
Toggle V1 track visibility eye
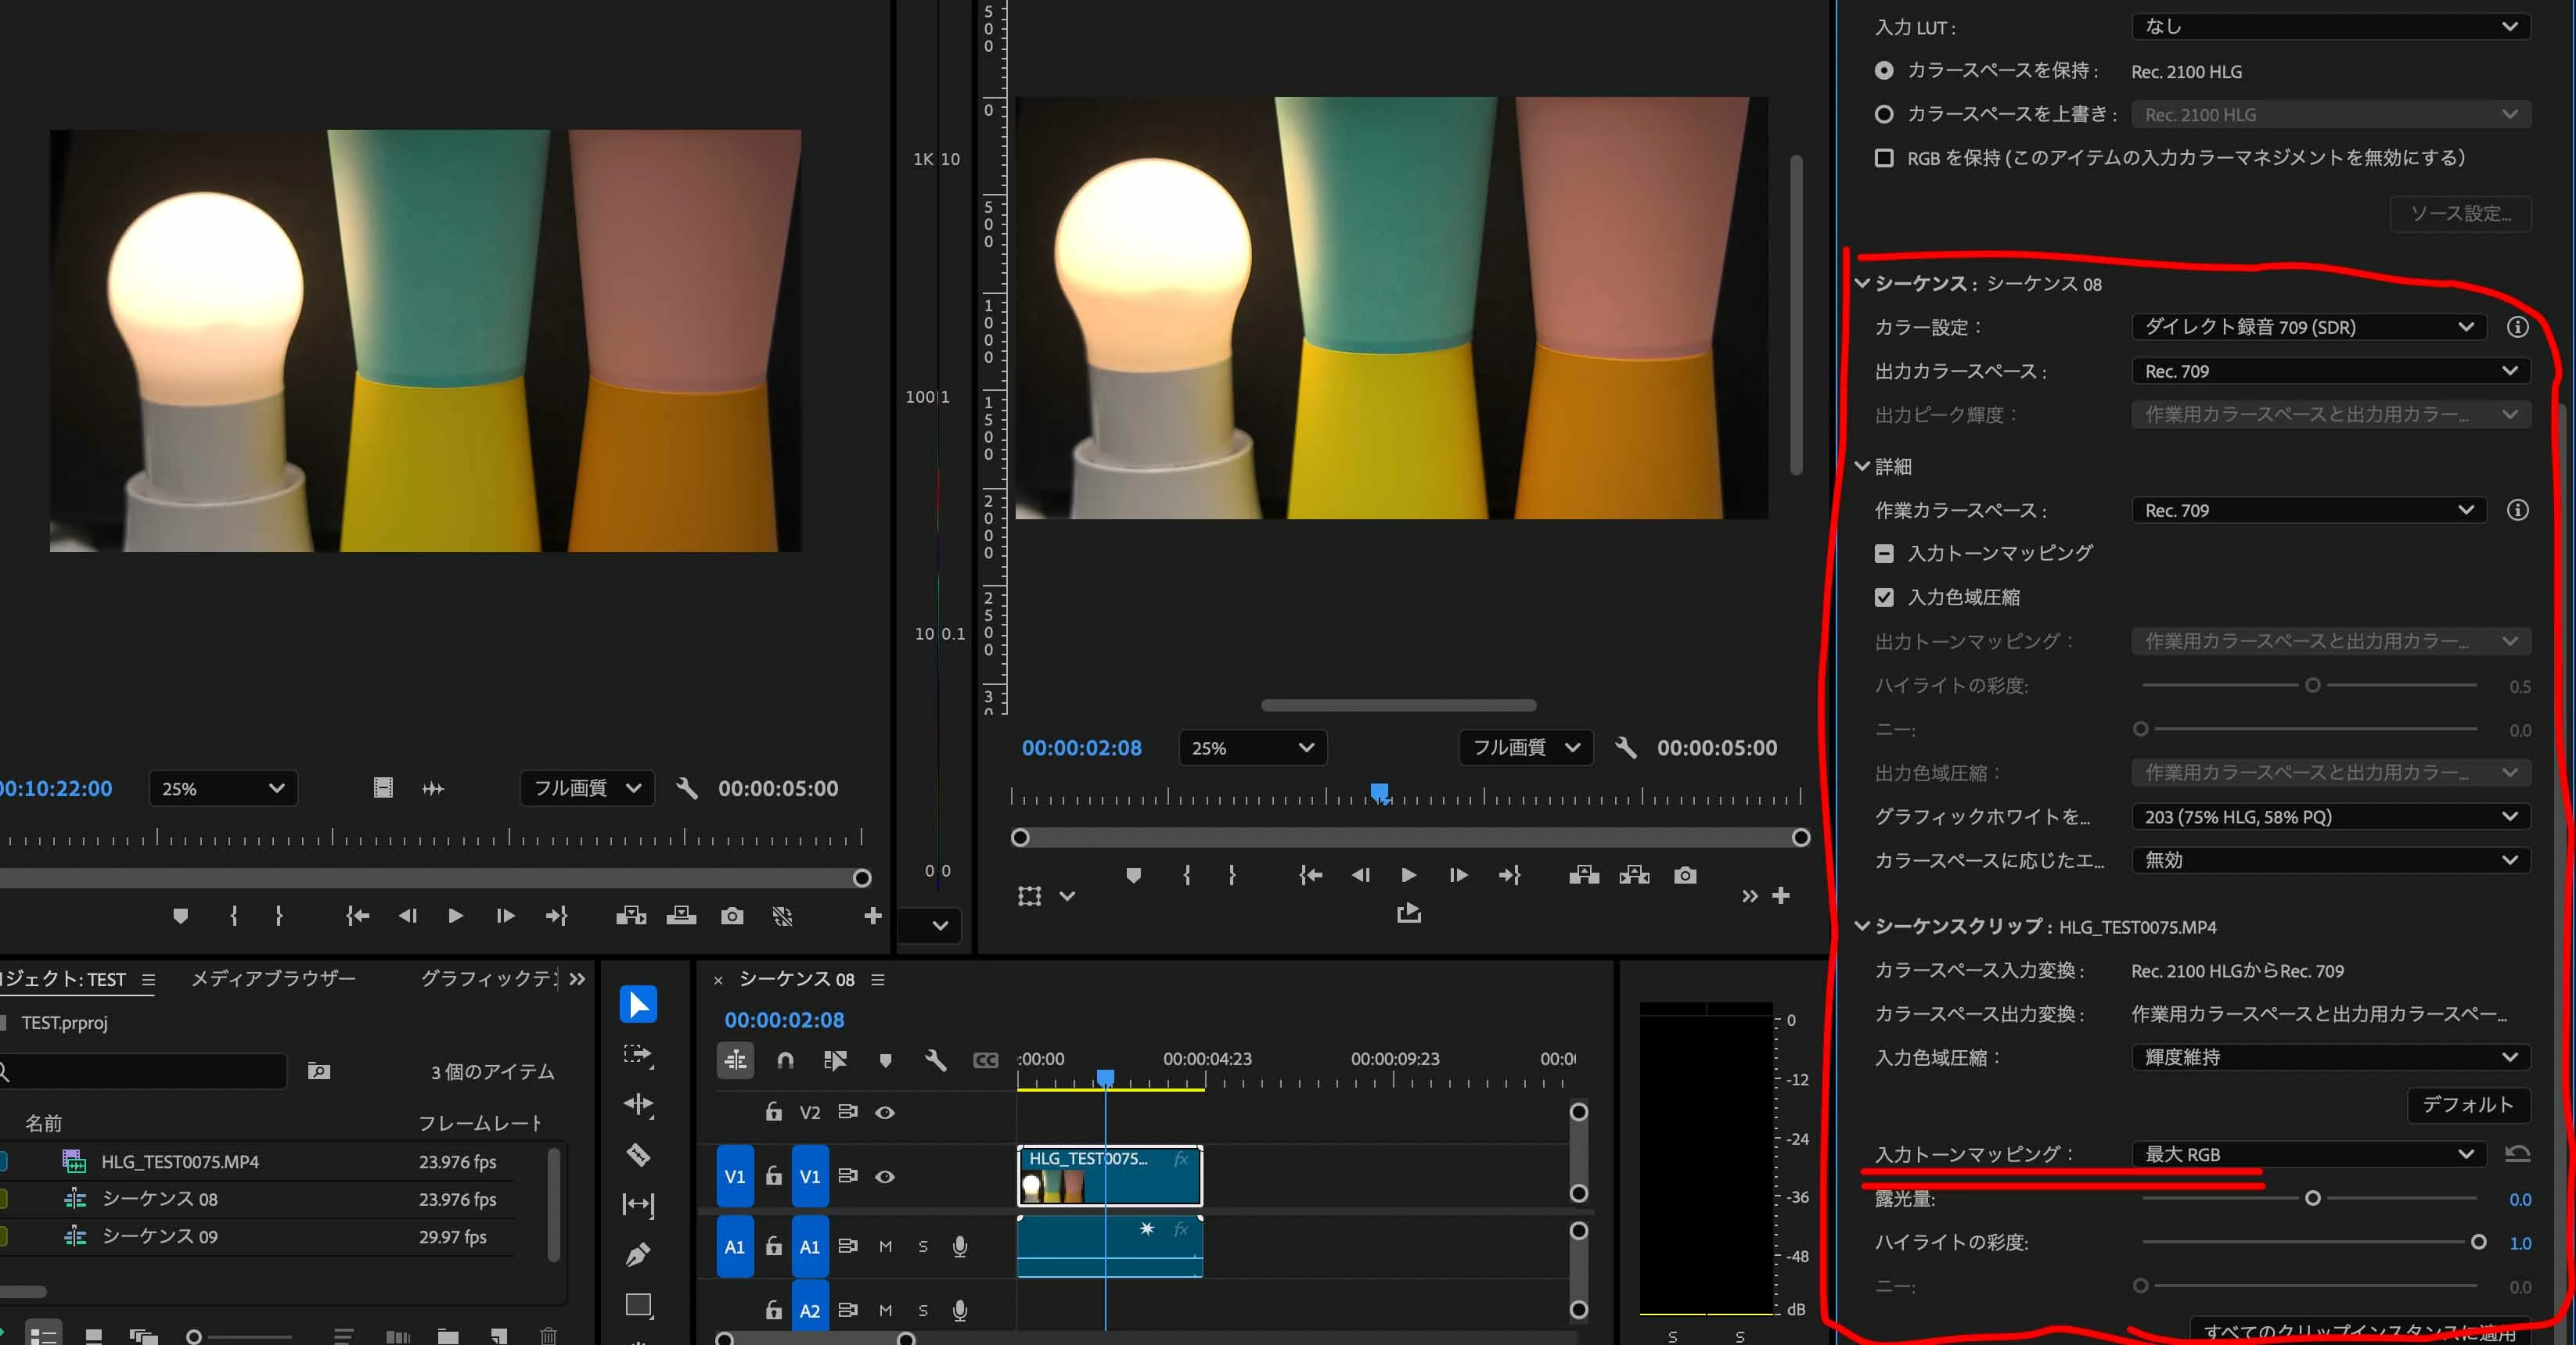click(885, 1176)
